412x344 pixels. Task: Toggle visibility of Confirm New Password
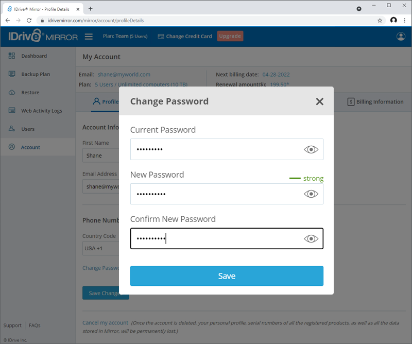click(311, 238)
